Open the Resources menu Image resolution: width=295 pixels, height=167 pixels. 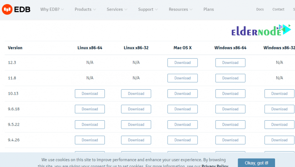[181, 9]
